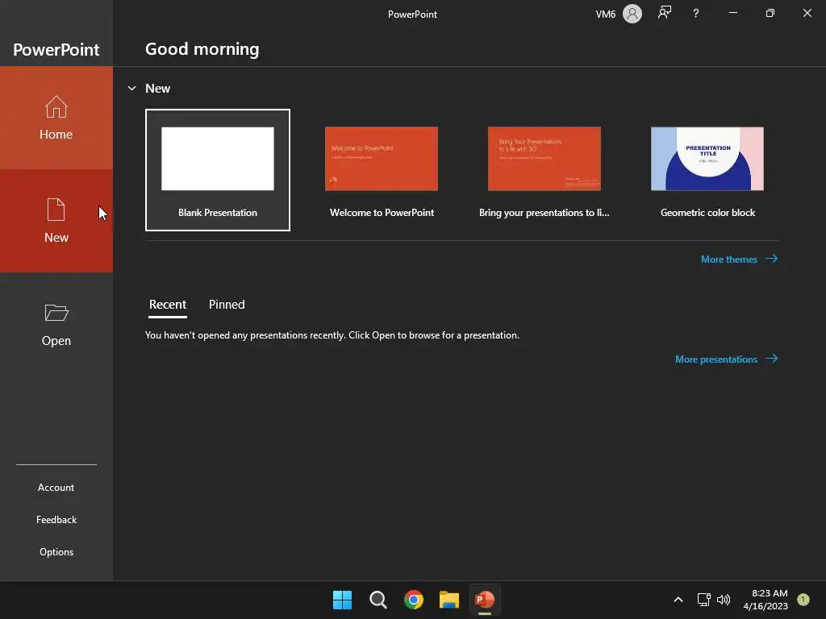
Task: Open the Windows Start menu
Action: (x=342, y=600)
